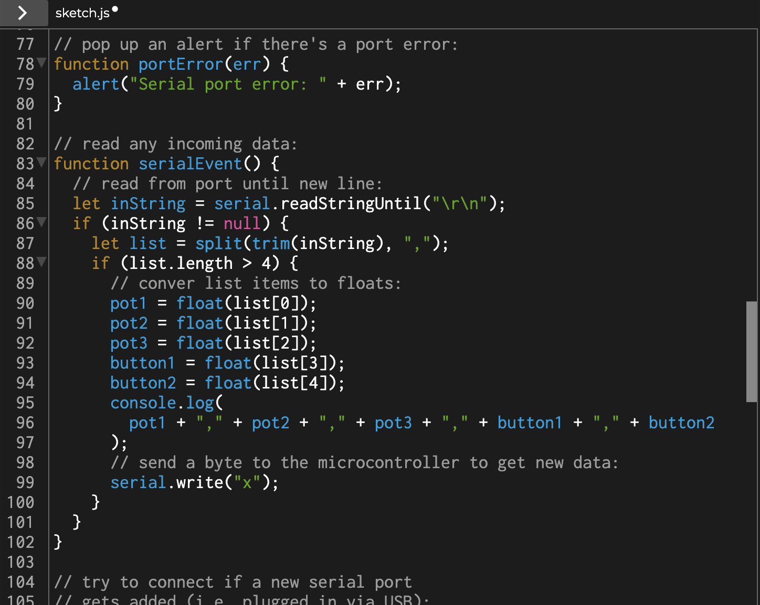The height and width of the screenshot is (605, 760).
Task: Collapse the portError function fold arrow
Action: click(41, 63)
